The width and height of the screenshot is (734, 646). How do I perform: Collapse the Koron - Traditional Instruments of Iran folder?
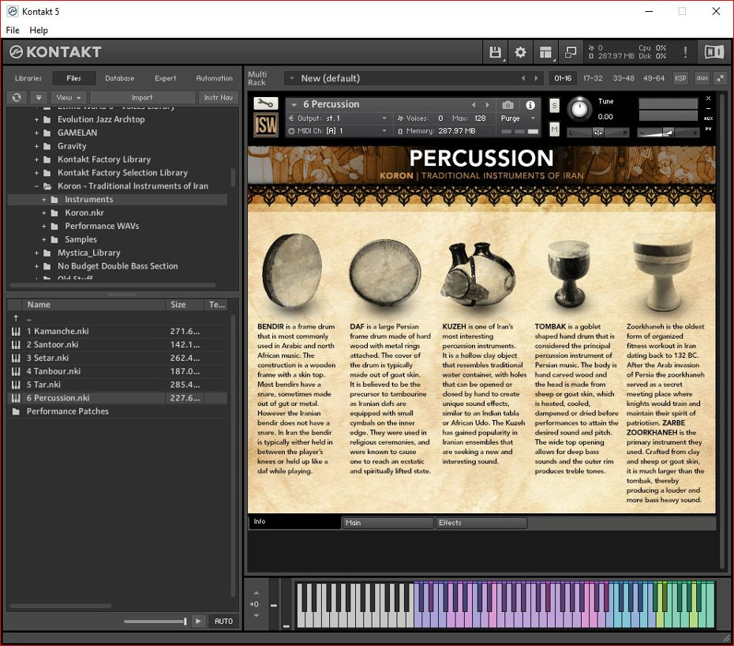[36, 186]
